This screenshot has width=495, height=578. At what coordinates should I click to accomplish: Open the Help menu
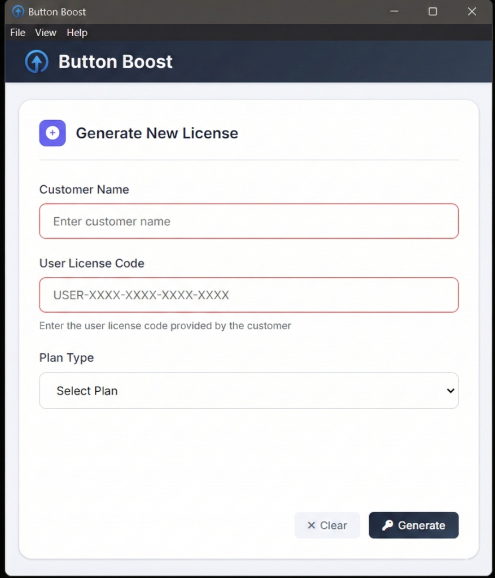point(77,32)
